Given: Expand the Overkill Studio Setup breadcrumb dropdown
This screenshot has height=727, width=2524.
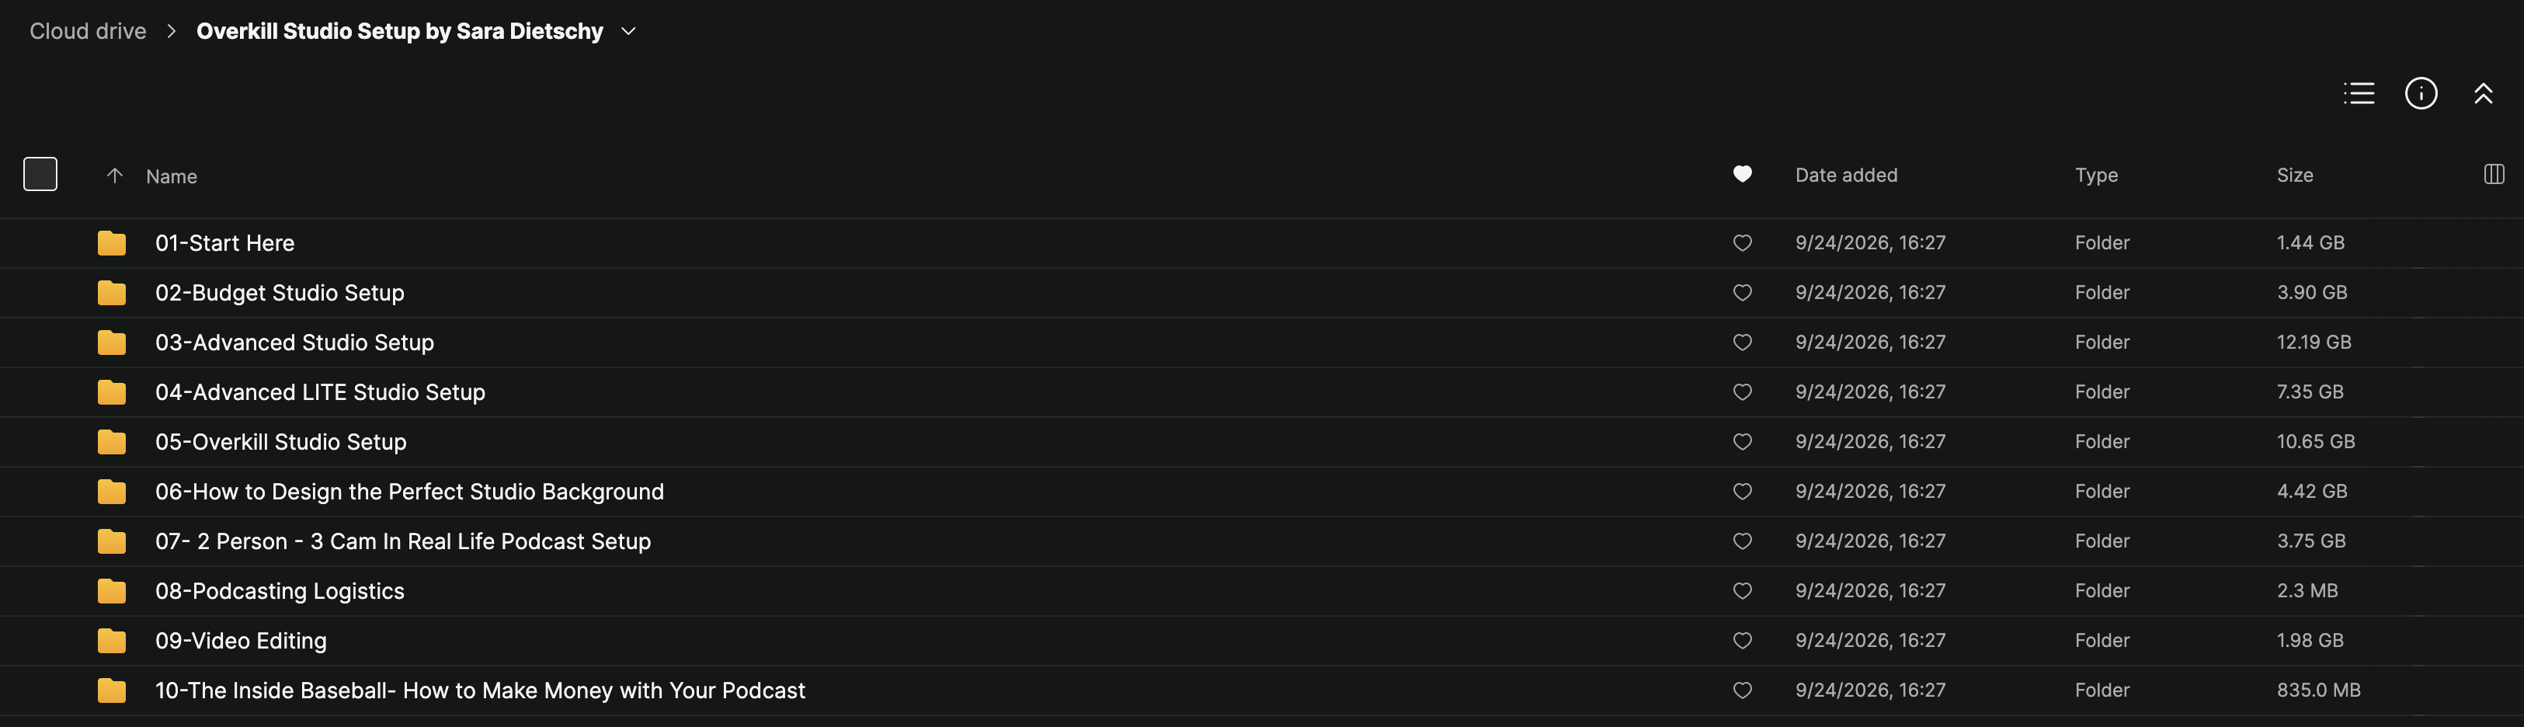Looking at the screenshot, I should [x=629, y=31].
